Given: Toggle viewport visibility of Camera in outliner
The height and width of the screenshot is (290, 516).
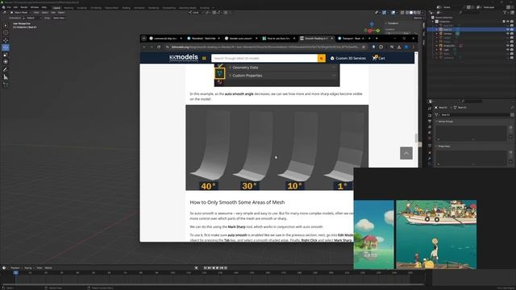Looking at the screenshot, I should [508, 34].
